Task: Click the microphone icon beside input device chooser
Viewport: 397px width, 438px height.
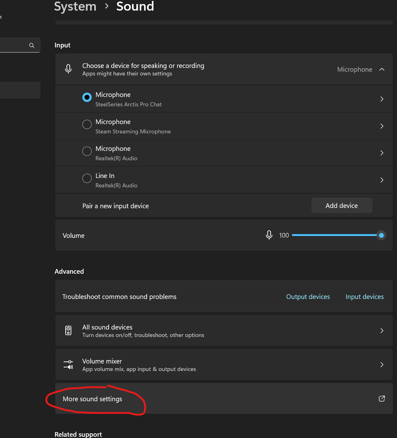Action: (68, 69)
